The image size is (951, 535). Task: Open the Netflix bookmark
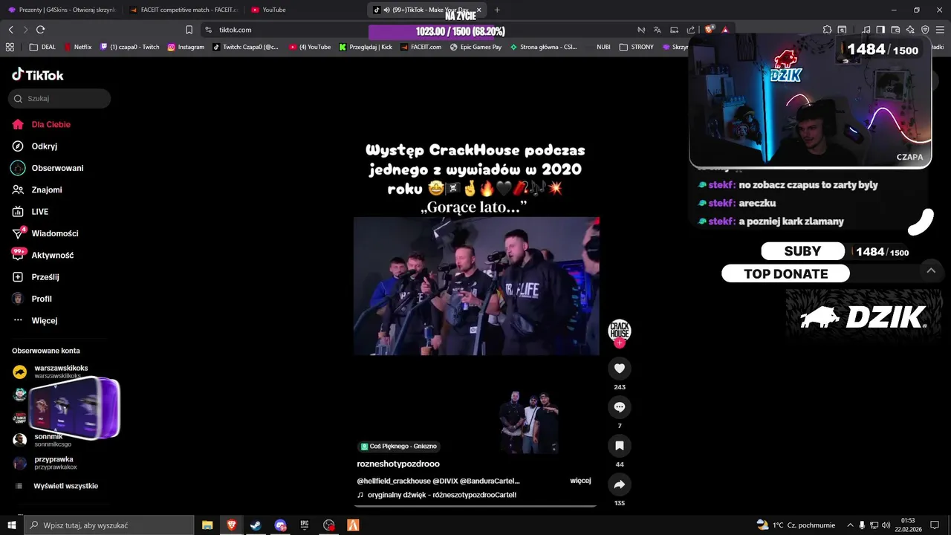(x=77, y=47)
